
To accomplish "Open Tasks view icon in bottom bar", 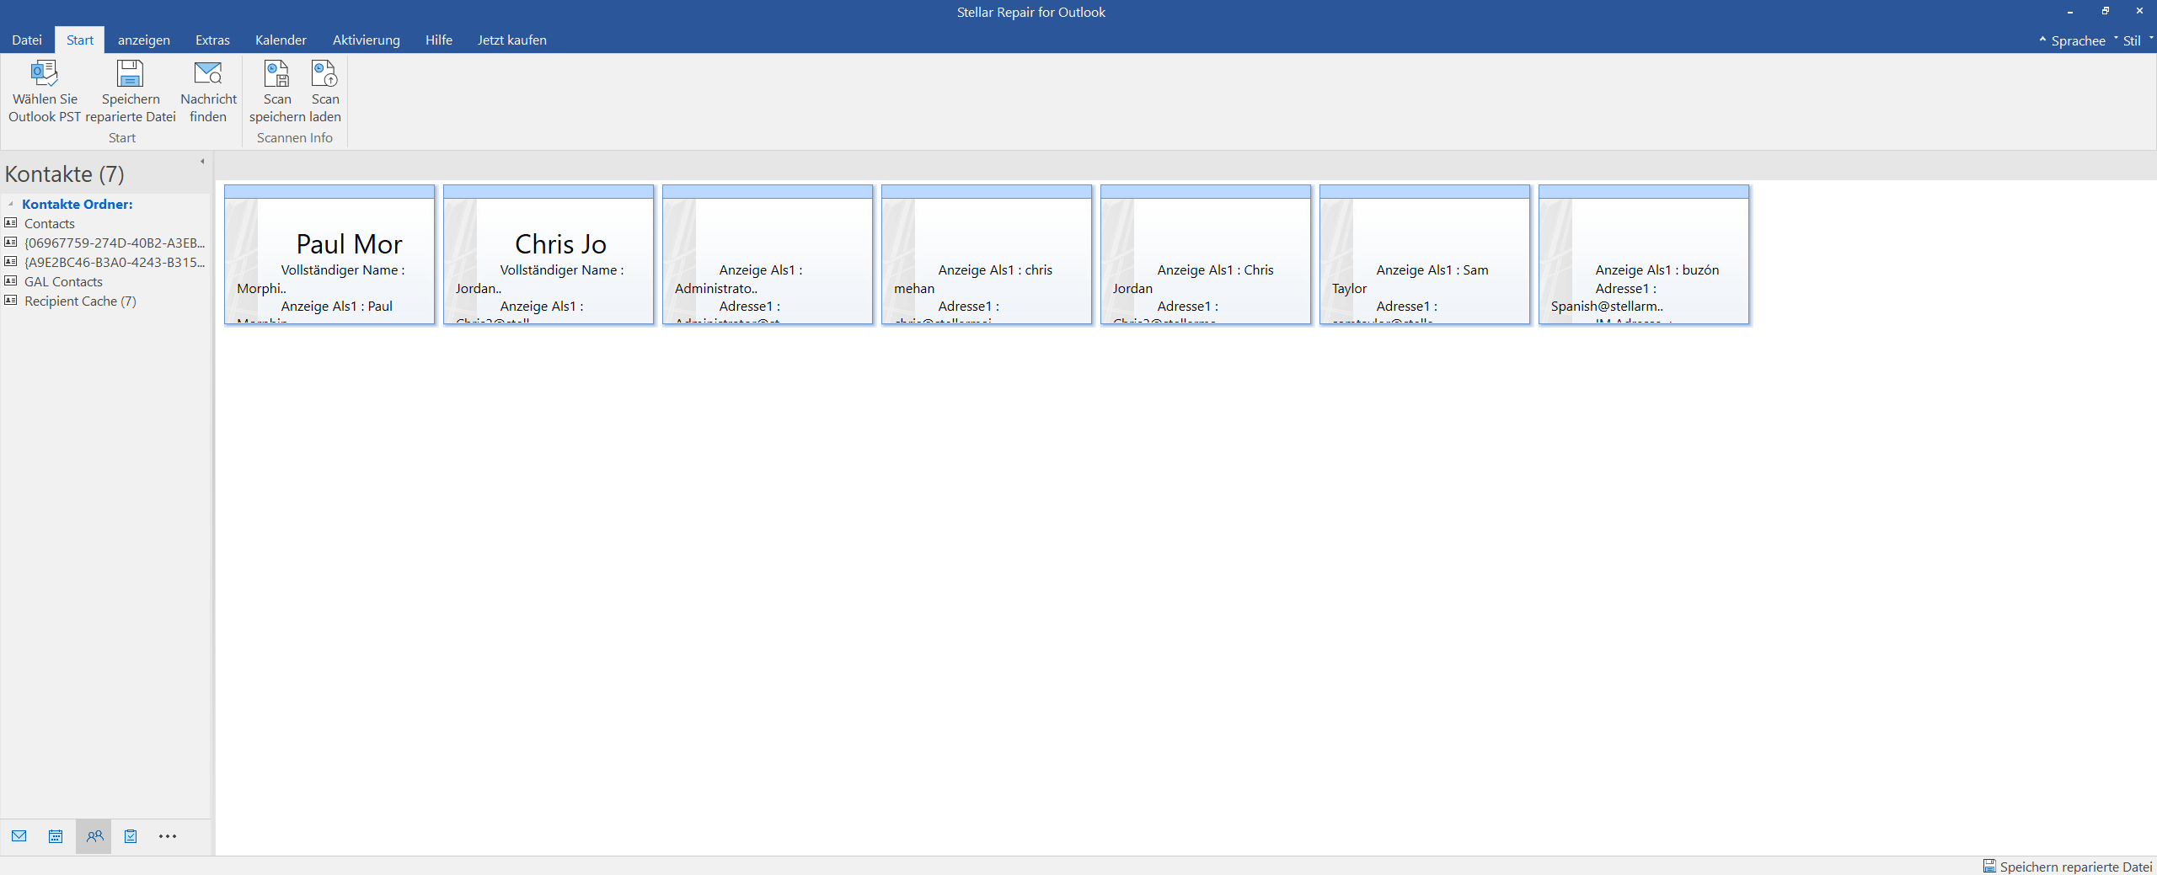I will [131, 836].
